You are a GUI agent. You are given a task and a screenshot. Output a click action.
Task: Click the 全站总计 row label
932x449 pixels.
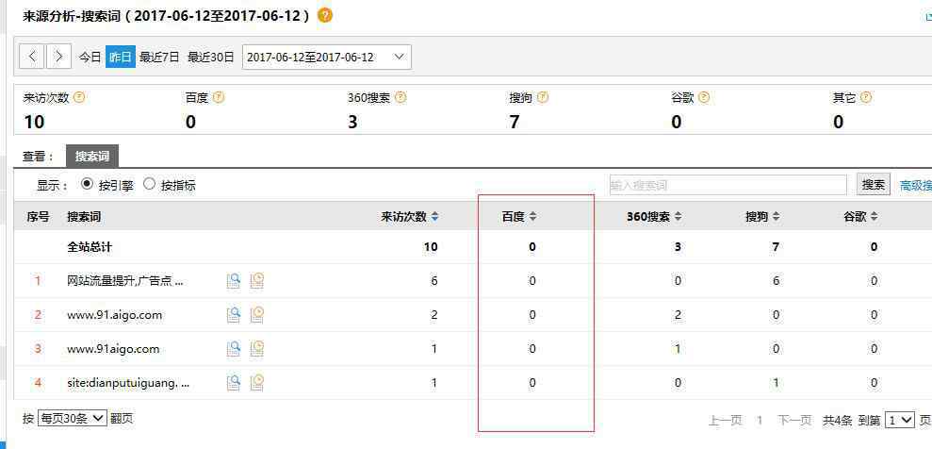tap(90, 247)
